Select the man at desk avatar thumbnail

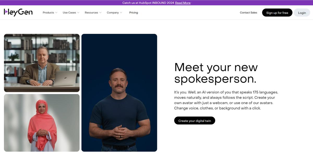42,63
